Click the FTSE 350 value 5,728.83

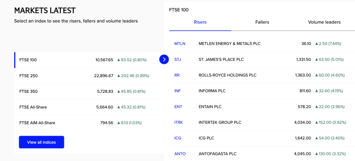105,91
